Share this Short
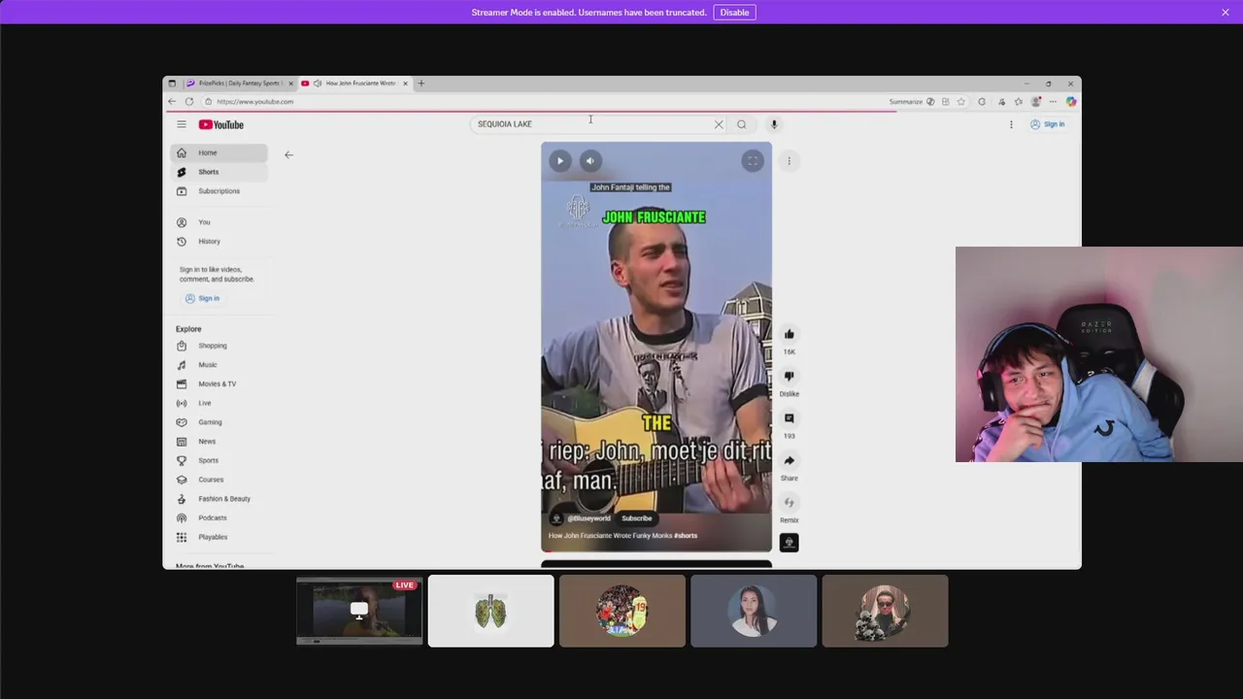 pos(789,460)
